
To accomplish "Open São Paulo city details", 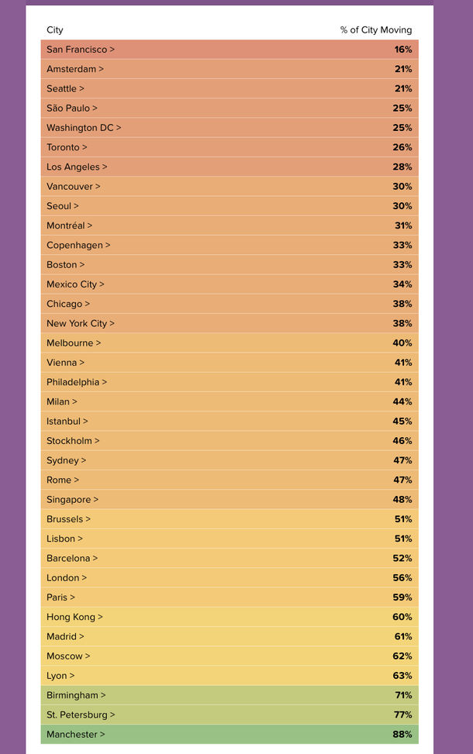I will click(x=71, y=108).
